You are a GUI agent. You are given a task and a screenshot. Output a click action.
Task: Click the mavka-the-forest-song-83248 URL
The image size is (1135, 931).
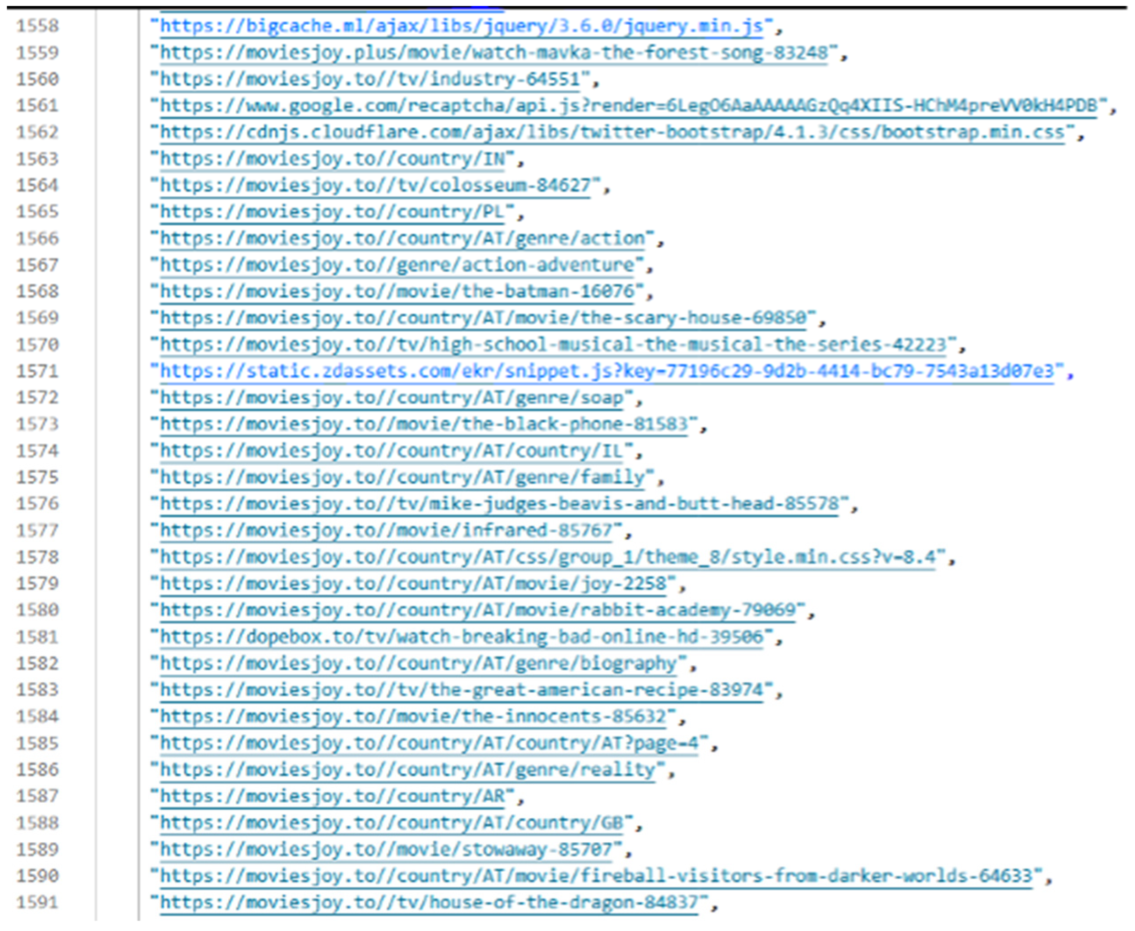[493, 53]
